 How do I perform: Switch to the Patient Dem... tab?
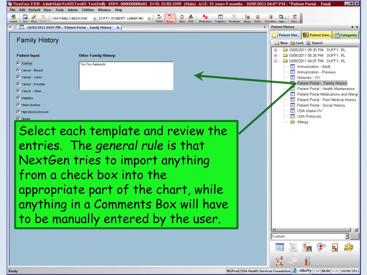point(317,35)
